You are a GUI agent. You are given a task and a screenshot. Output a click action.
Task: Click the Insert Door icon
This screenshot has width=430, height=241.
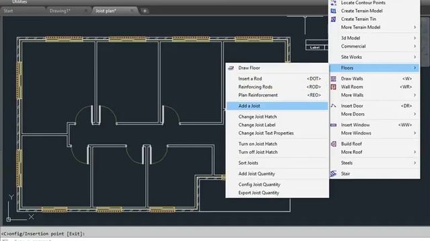coord(333,106)
